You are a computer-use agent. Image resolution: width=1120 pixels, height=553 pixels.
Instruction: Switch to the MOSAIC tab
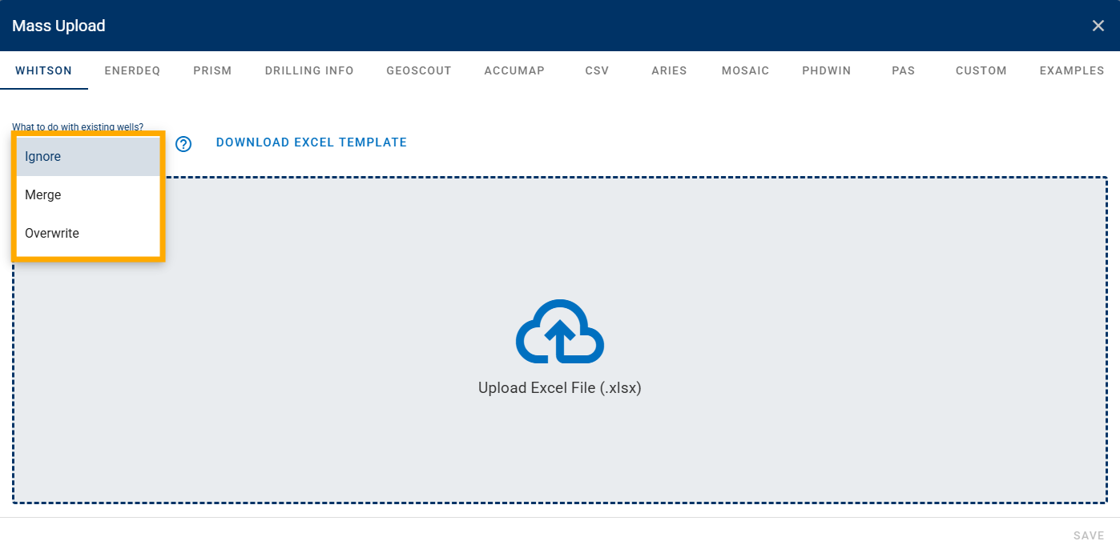(745, 70)
